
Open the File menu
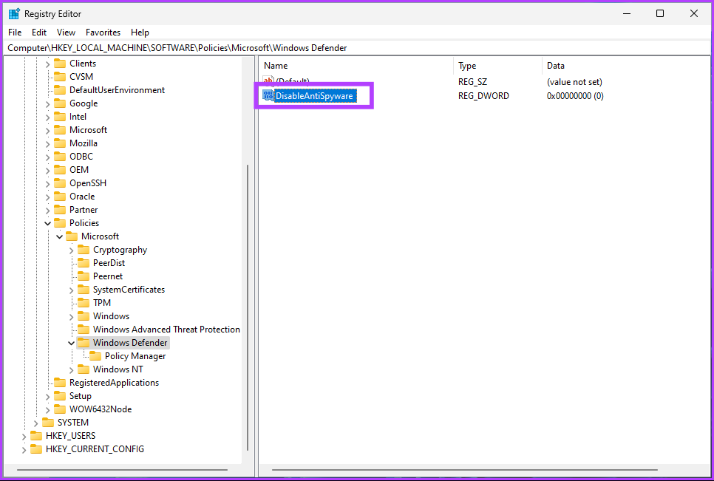coord(15,33)
